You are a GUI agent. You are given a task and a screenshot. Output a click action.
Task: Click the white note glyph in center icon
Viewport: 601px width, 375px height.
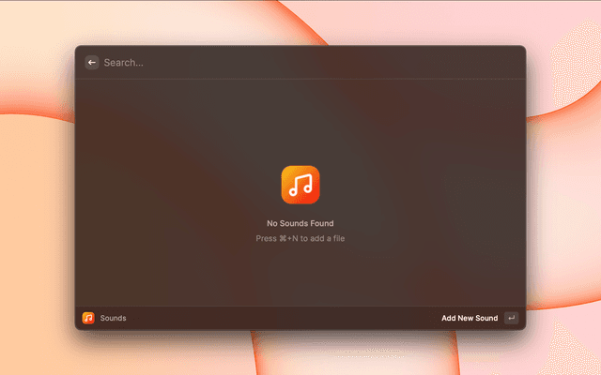click(x=300, y=186)
